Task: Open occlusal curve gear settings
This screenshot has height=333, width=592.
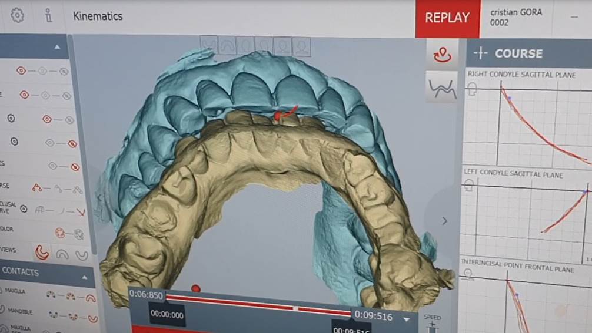Action: [24, 208]
